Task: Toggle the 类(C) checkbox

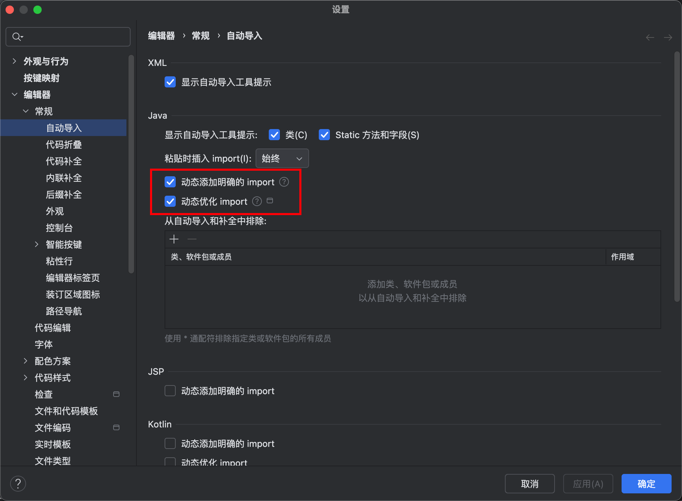Action: click(x=274, y=135)
